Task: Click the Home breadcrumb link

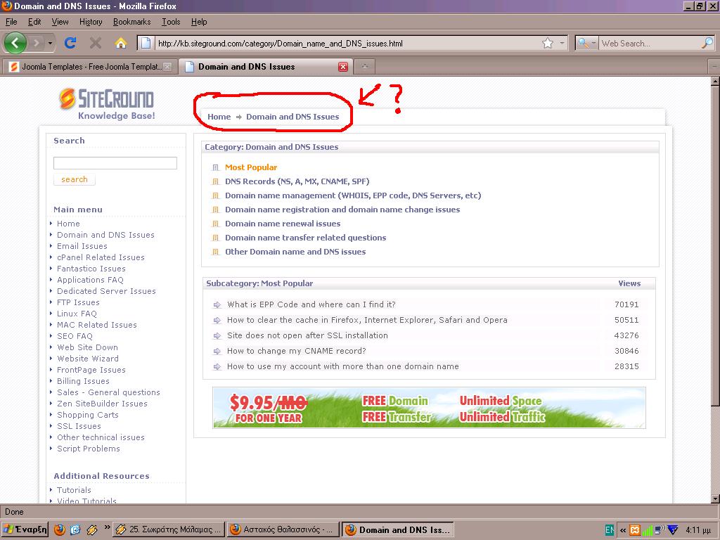Action: point(219,117)
